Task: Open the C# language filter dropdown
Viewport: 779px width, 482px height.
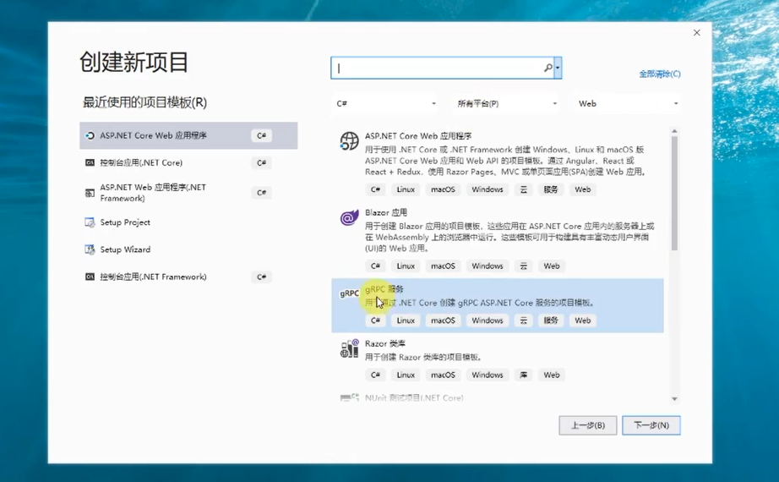Action: [384, 103]
